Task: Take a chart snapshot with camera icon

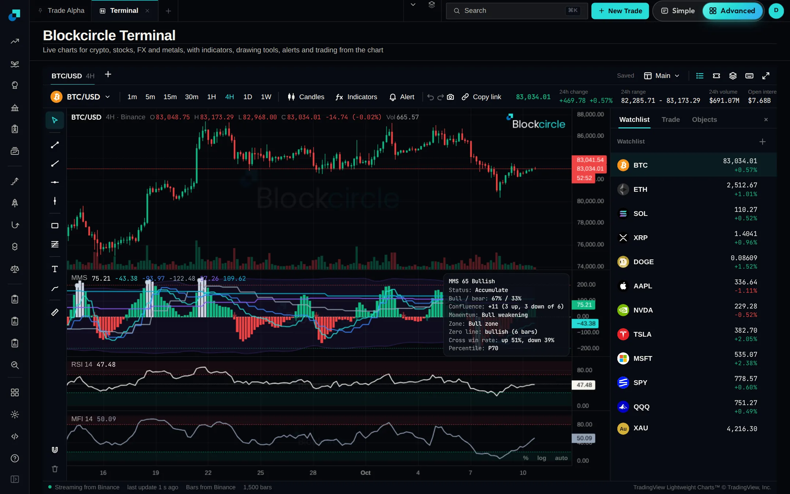Action: tap(451, 97)
